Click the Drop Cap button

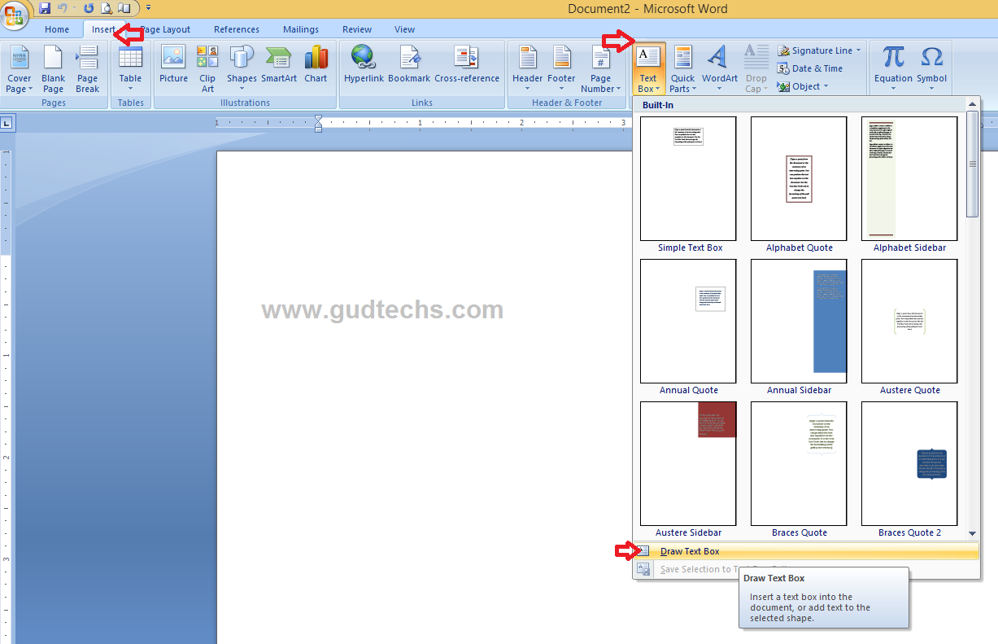point(756,69)
